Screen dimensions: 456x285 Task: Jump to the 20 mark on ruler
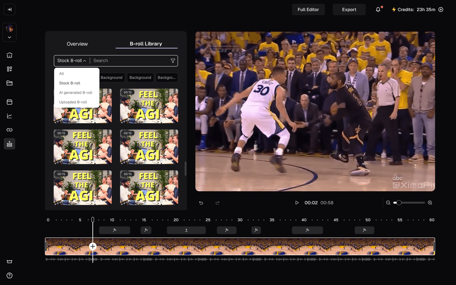tap(176, 220)
